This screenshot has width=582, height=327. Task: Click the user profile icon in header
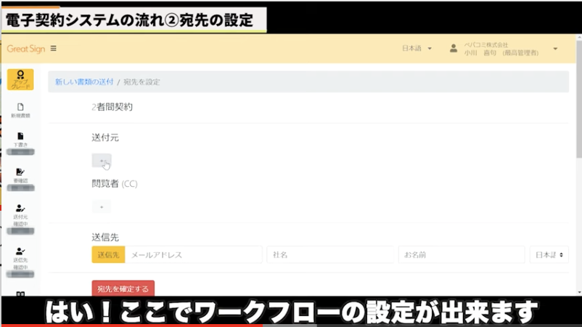pyautogui.click(x=454, y=49)
